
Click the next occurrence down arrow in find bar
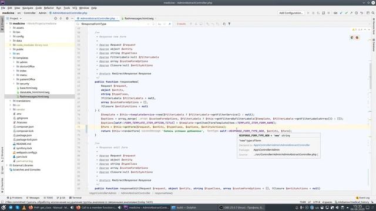point(196,24)
